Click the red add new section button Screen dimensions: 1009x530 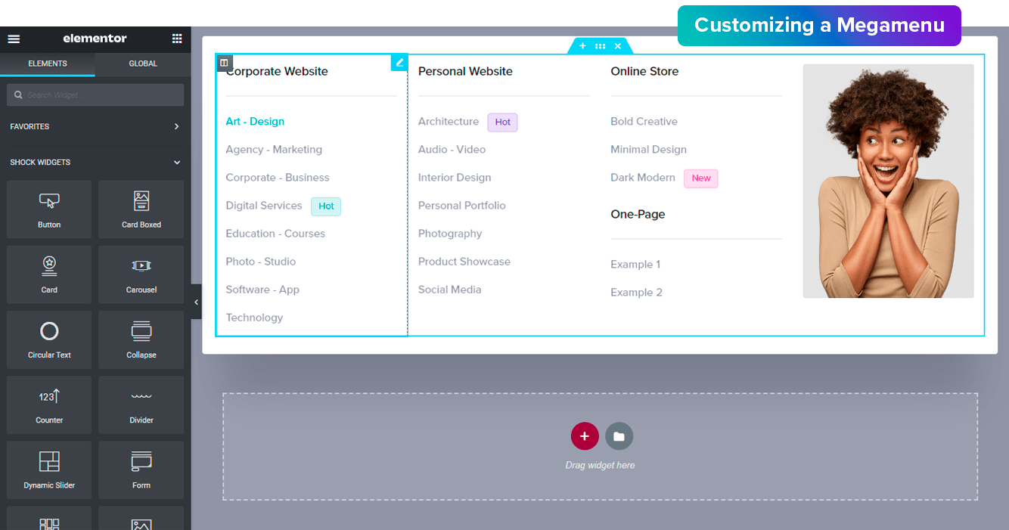click(x=585, y=436)
